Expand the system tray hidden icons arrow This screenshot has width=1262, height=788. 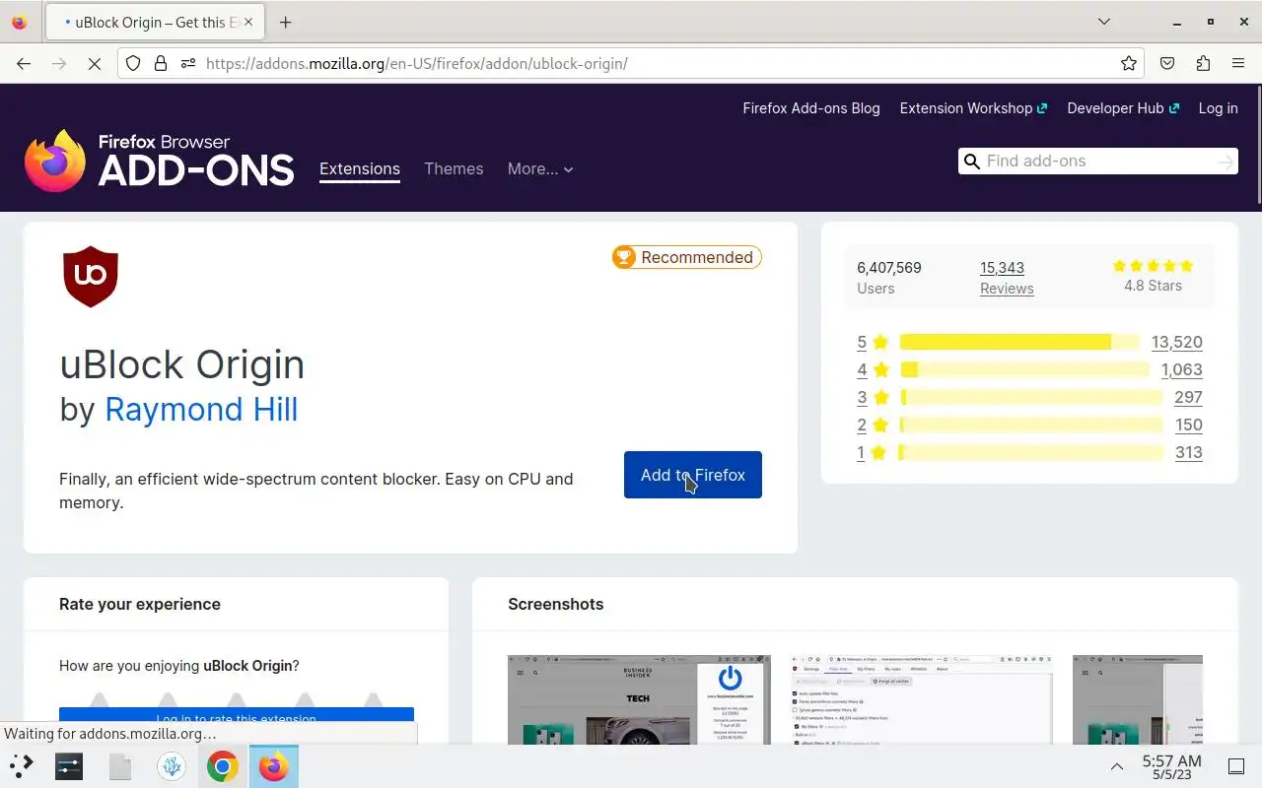1117,766
